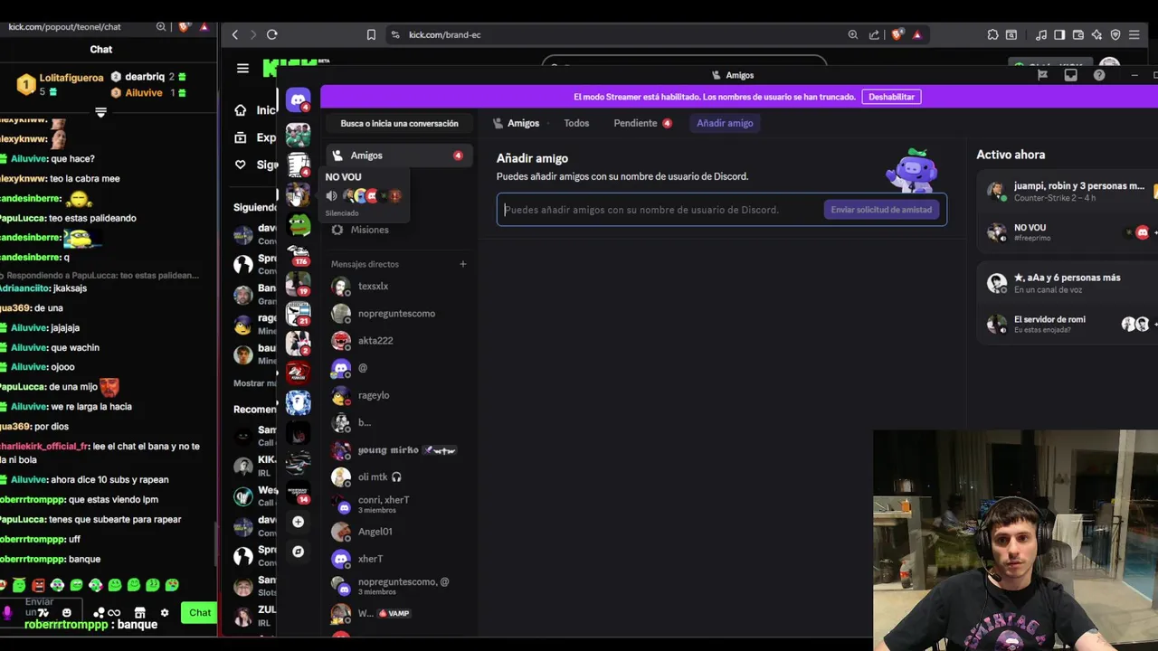Viewport: 1158px width, 651px height.
Task: Open the share icon in main address bar
Action: tap(874, 34)
